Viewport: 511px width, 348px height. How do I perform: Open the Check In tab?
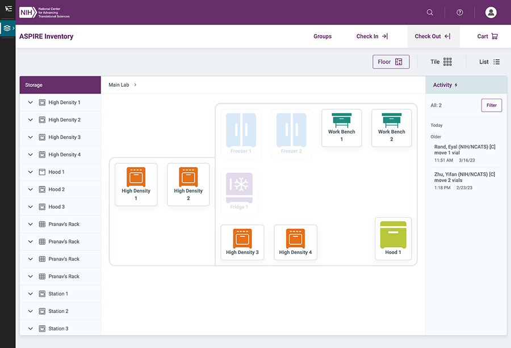pyautogui.click(x=372, y=36)
